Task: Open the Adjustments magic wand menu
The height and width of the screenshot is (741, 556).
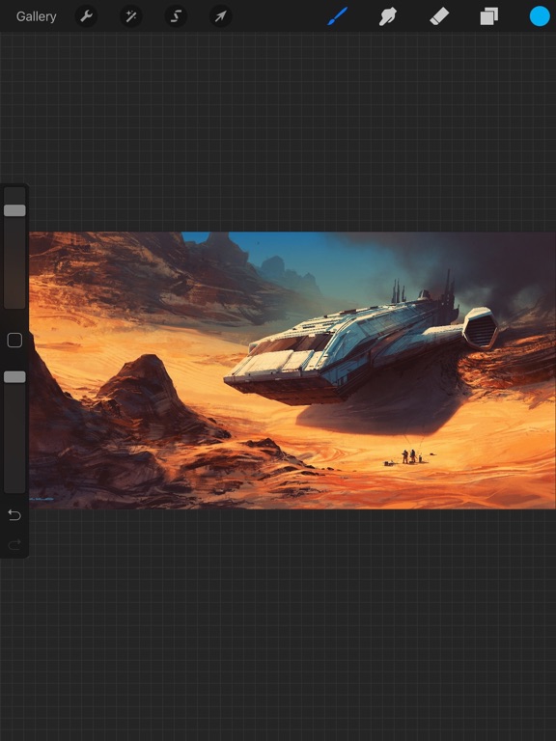Action: pos(131,16)
